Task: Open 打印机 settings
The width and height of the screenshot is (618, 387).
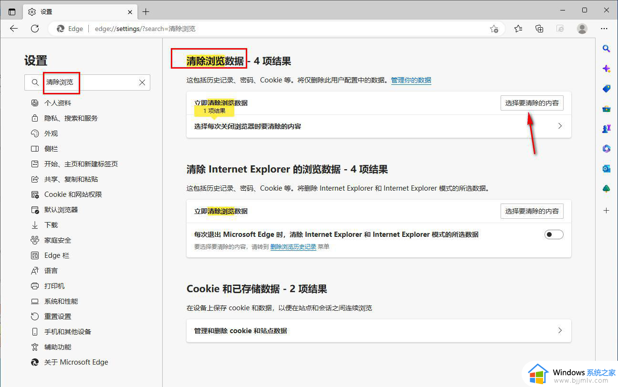Action: [x=54, y=286]
